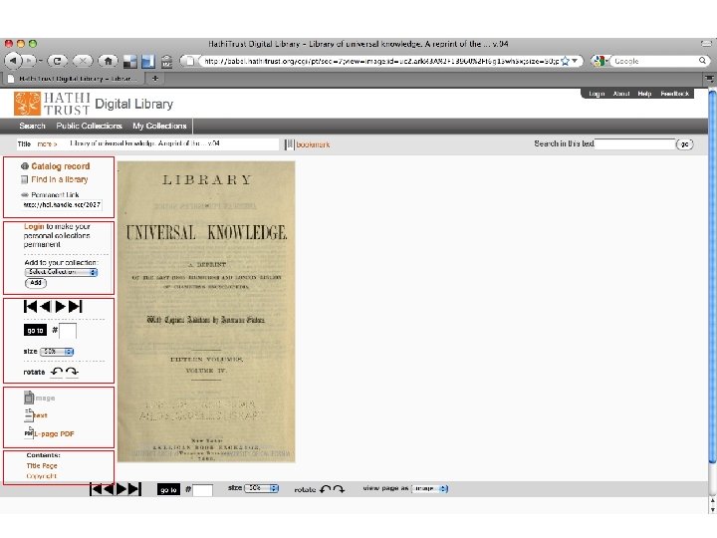This screenshot has height=538, width=717.
Task: Click the HathiTrust elephant logo
Action: (28, 104)
